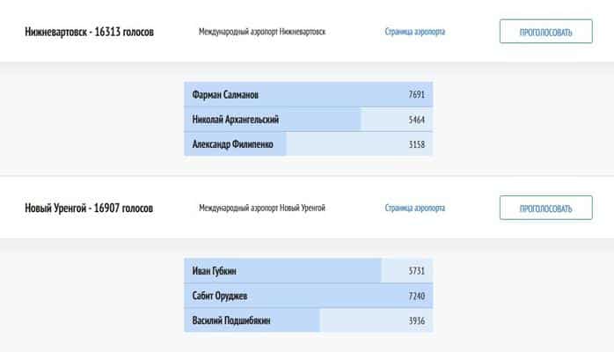Click the heading Новый Уренгой - 16907 голосов
This screenshot has height=352, width=614.
pyautogui.click(x=89, y=209)
